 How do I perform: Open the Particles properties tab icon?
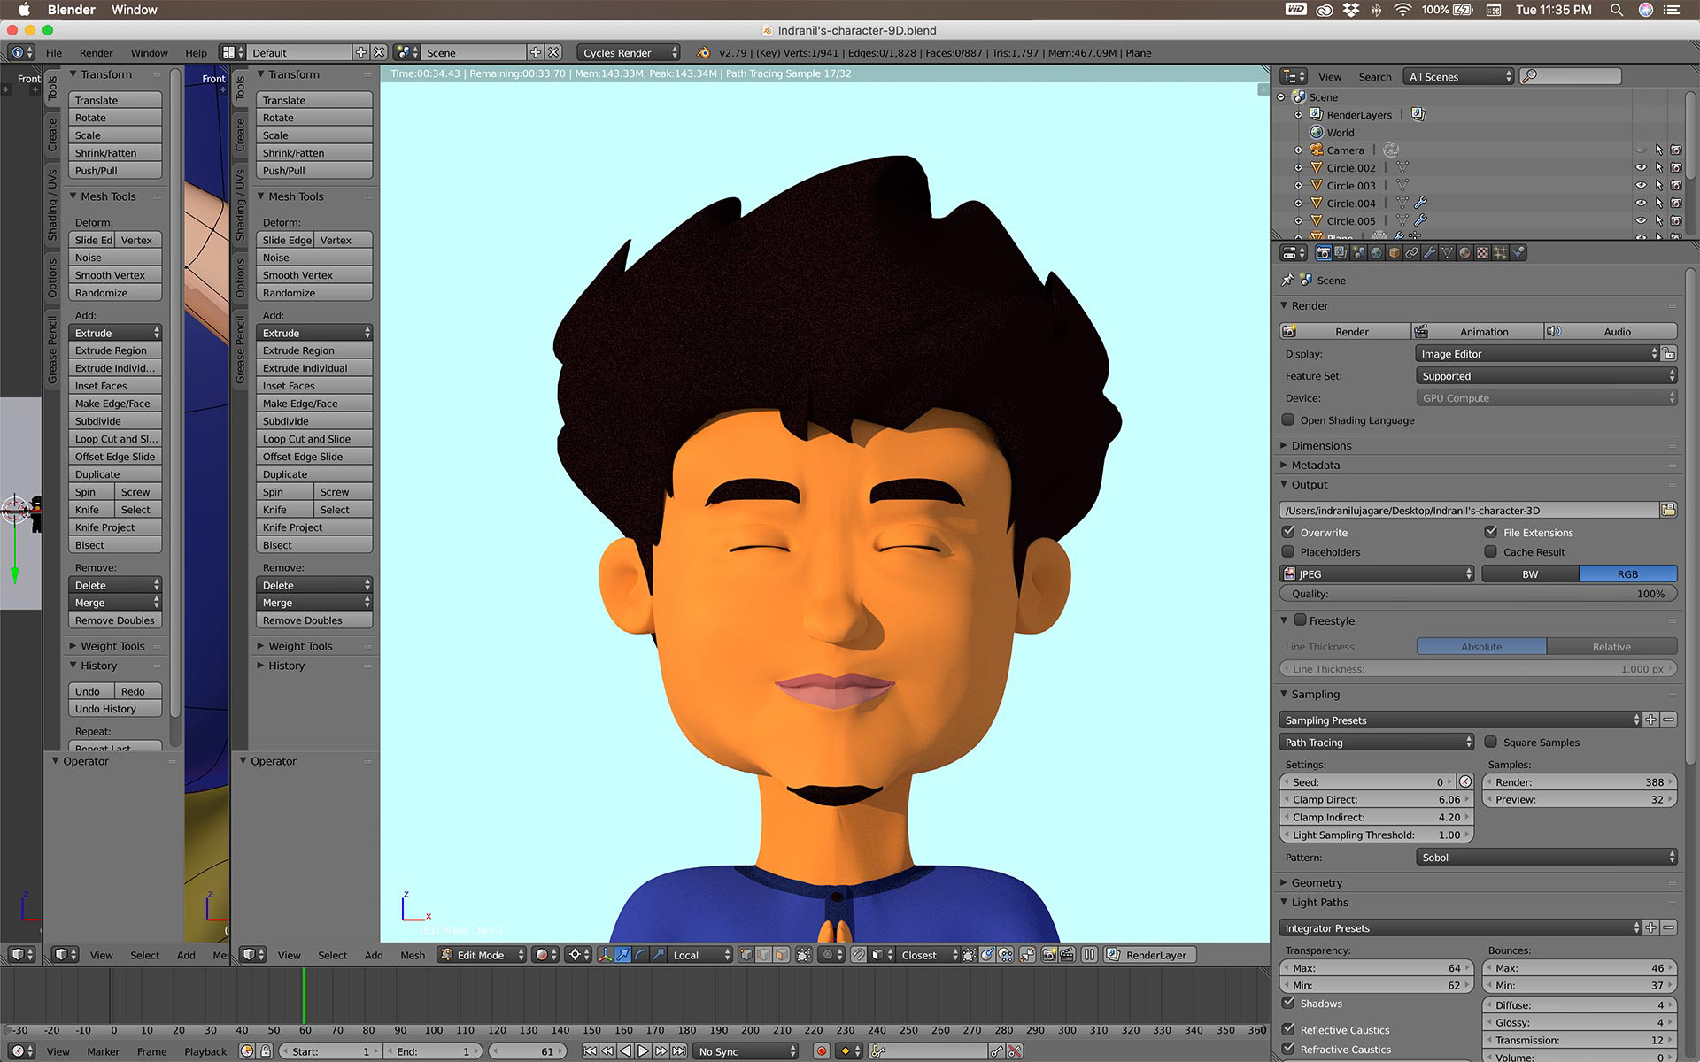pyautogui.click(x=1500, y=253)
